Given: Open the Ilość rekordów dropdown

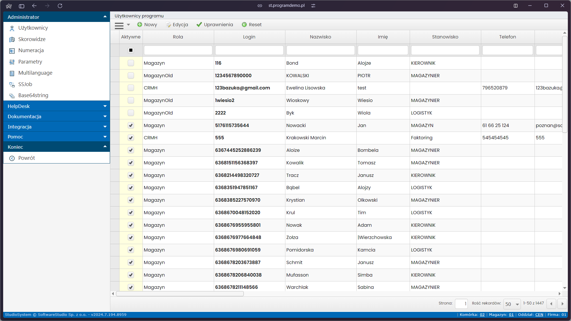Looking at the screenshot, I should (512, 304).
